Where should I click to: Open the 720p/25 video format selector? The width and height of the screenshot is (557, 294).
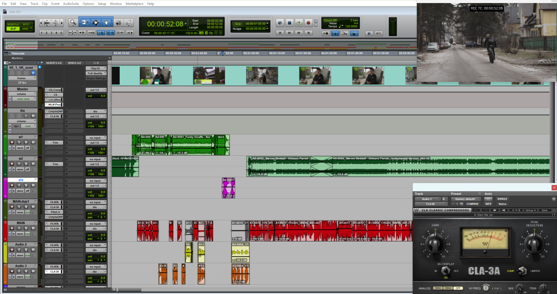point(96,68)
